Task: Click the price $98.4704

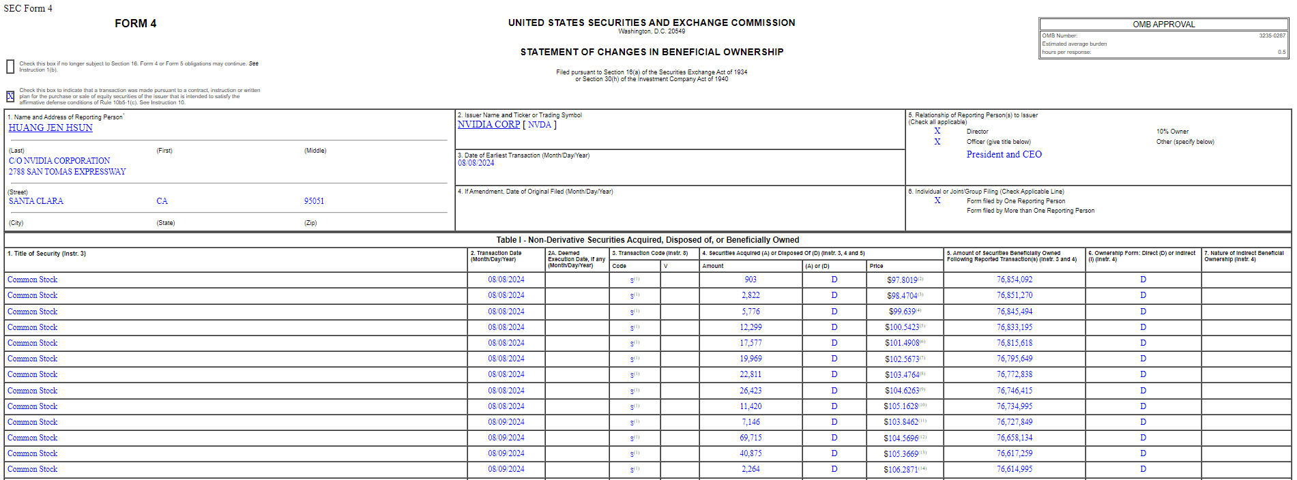Action: coord(902,296)
